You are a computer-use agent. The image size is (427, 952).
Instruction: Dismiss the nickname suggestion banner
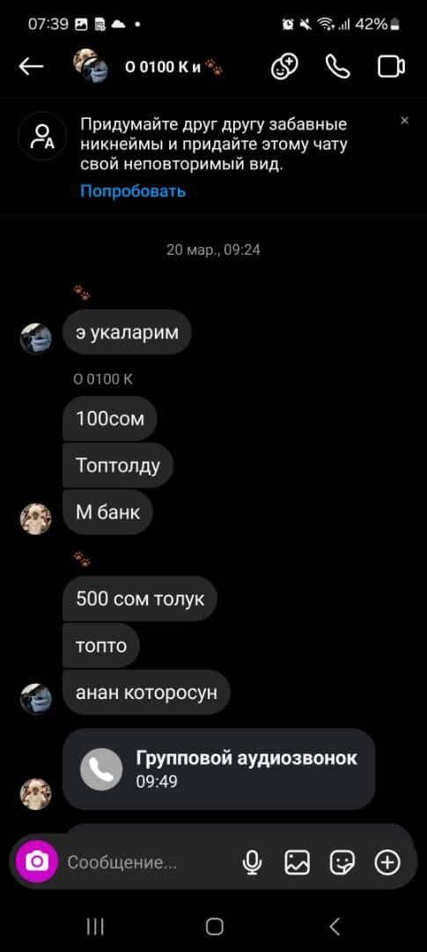(x=405, y=121)
